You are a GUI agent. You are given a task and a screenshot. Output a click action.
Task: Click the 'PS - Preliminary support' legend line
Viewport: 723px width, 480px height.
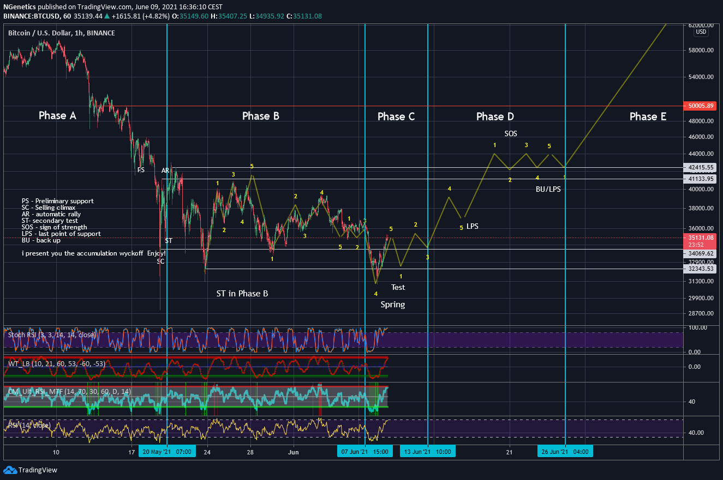[58, 201]
